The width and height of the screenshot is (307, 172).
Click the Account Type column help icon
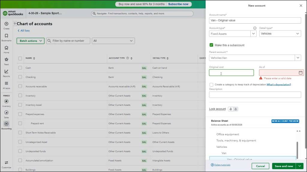click(x=127, y=58)
